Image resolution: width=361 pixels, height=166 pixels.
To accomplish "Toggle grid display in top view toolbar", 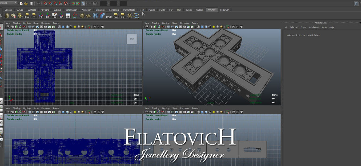I will tap(30, 27).
